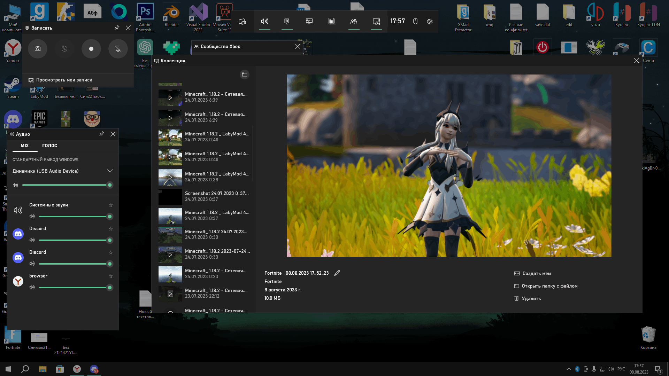Viewport: 669px width, 376px height.
Task: Click 'Открыть папку с файлом'
Action: (546, 286)
